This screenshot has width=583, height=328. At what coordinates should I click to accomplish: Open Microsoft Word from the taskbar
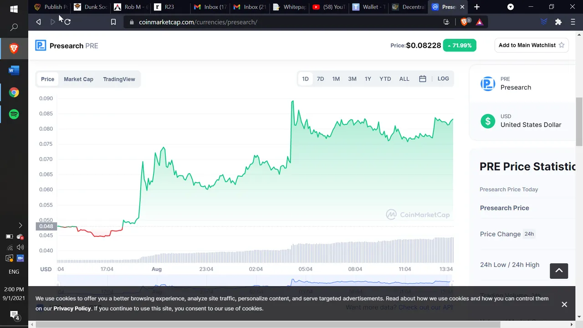click(14, 70)
